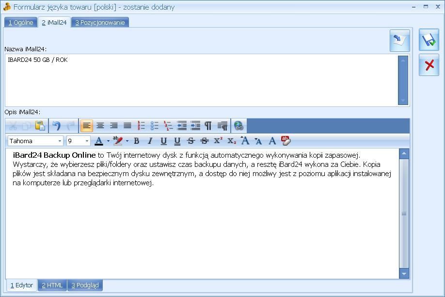The image size is (445, 297).
Task: Apply double strikethrough formatting
Action: coord(205,141)
